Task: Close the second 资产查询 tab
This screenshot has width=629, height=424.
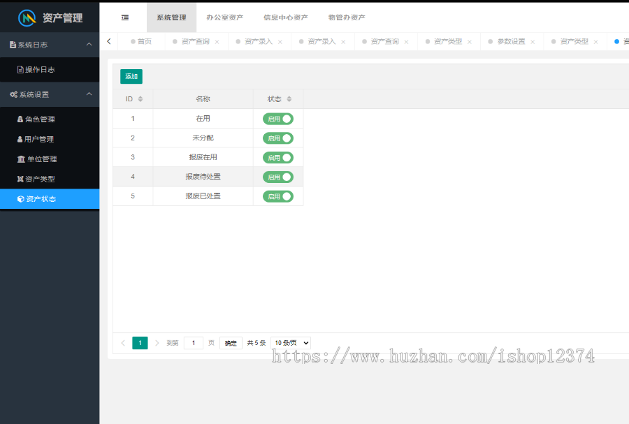Action: point(406,42)
